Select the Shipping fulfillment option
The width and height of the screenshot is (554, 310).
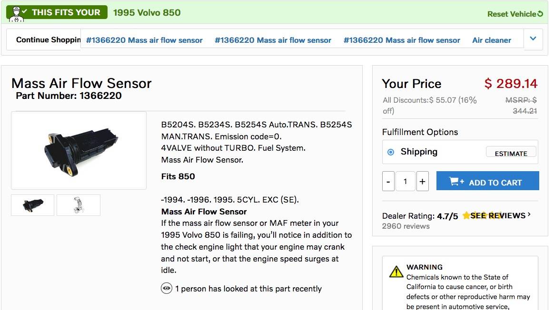click(x=391, y=152)
